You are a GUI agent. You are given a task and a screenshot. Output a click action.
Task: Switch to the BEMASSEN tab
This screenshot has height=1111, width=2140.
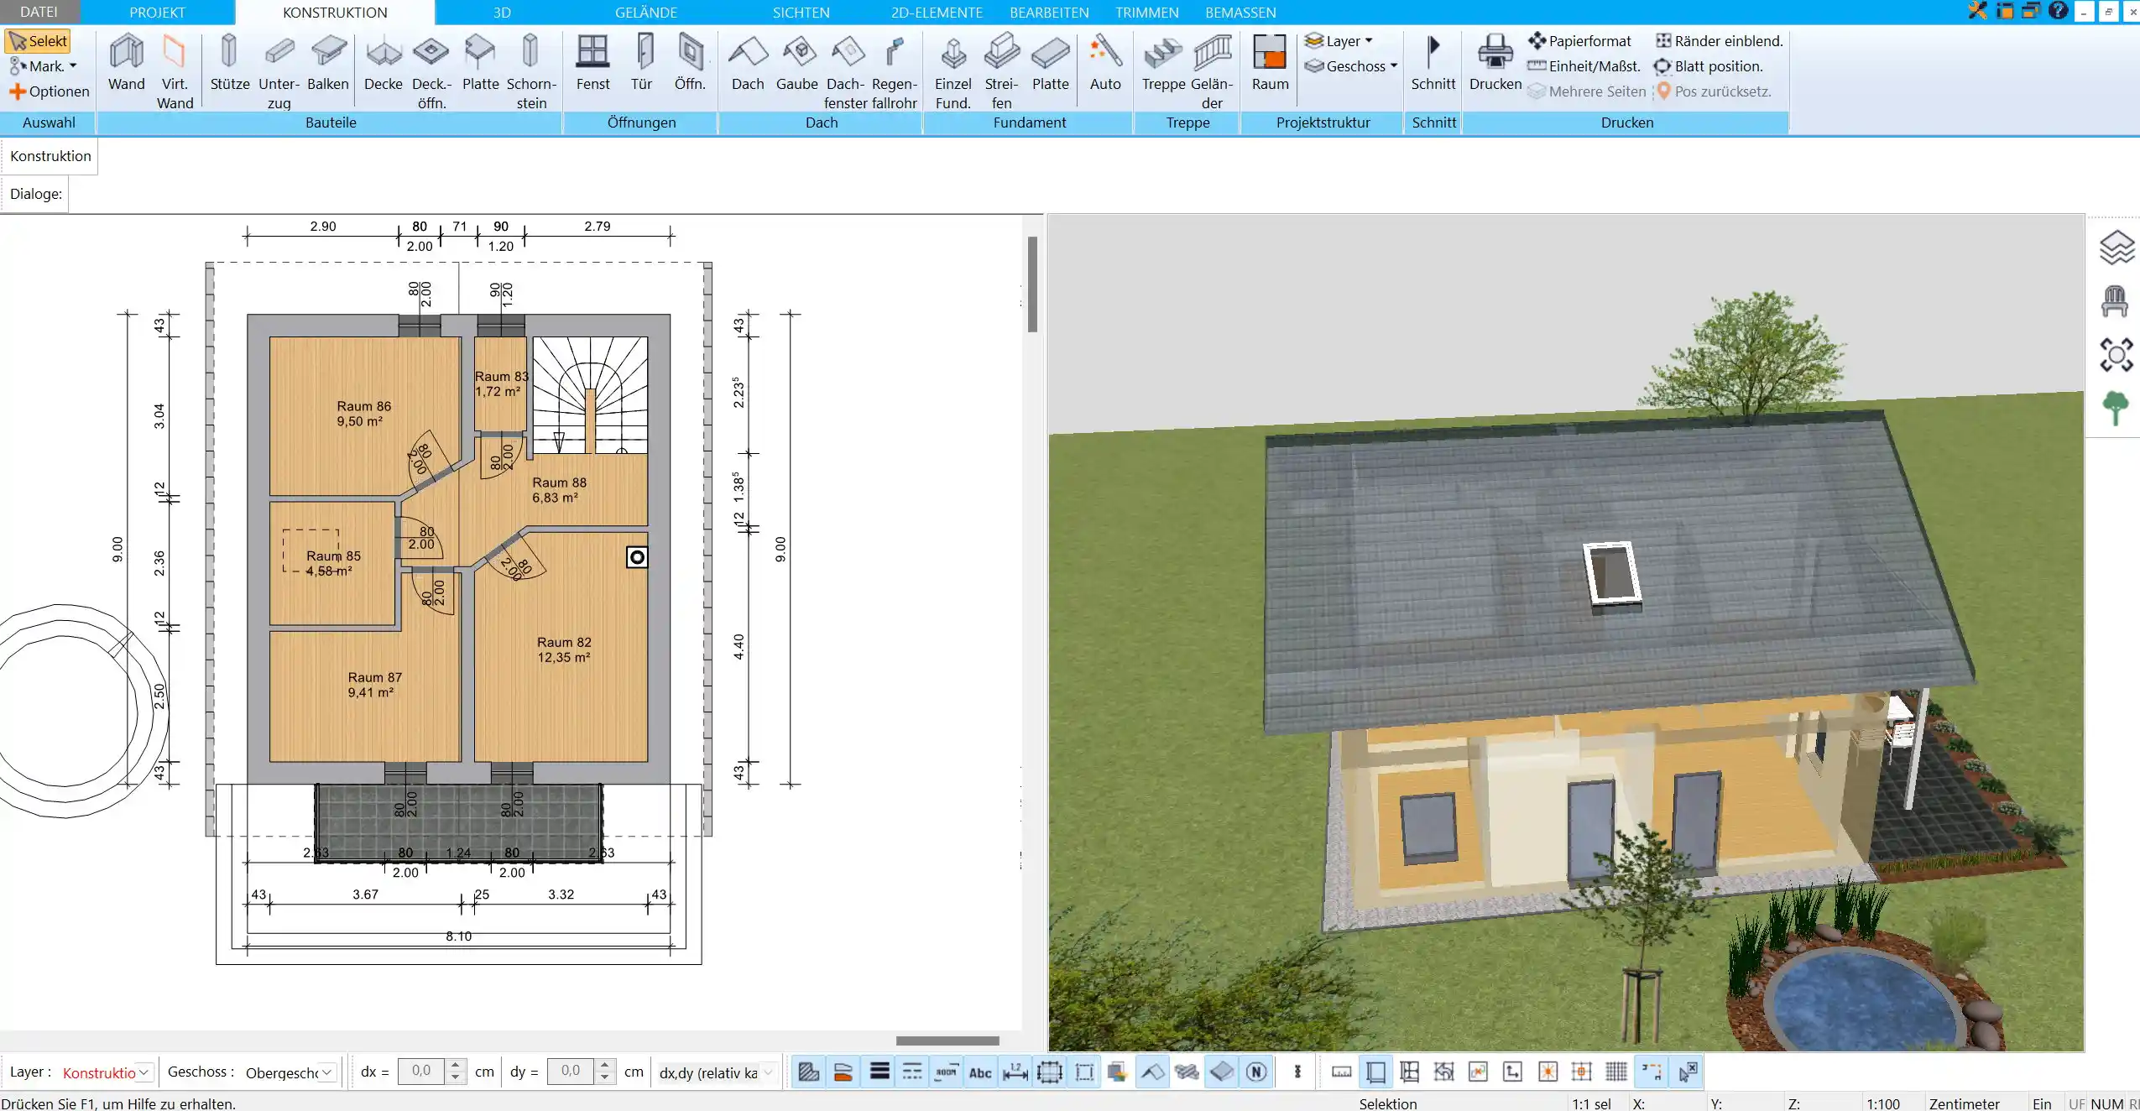(1240, 12)
